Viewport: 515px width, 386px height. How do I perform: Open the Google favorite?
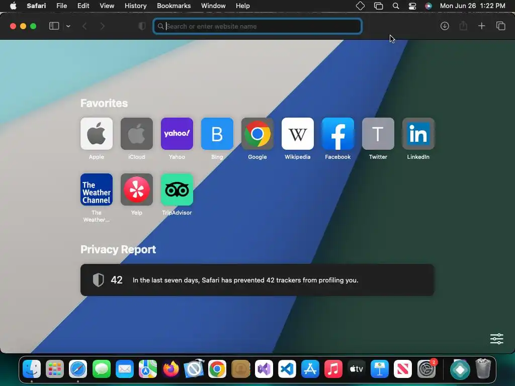pyautogui.click(x=257, y=134)
